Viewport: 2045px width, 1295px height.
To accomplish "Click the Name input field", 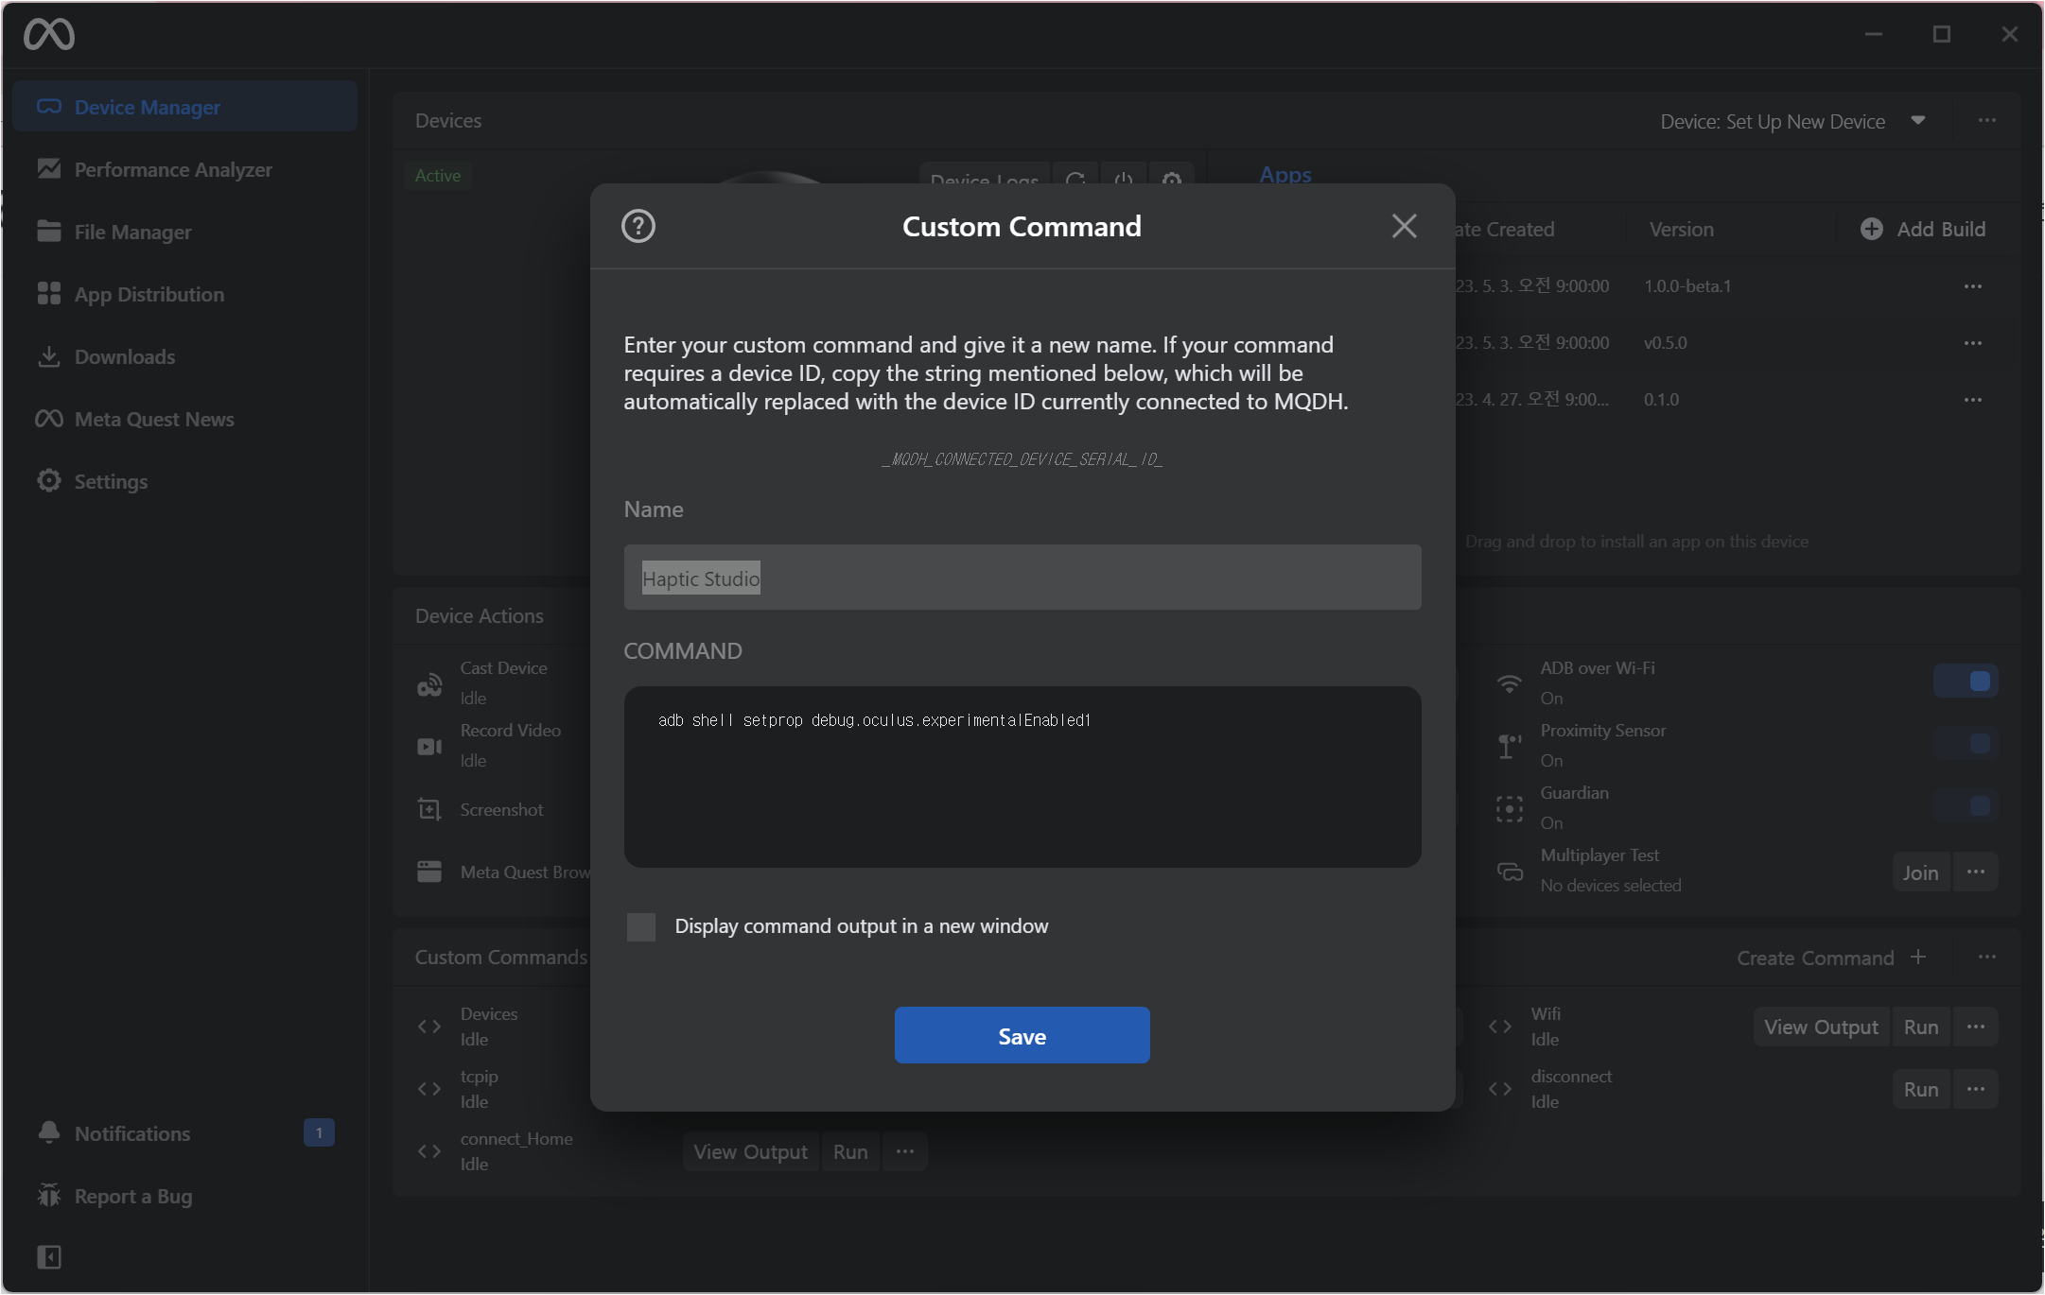I will pos(1022,578).
